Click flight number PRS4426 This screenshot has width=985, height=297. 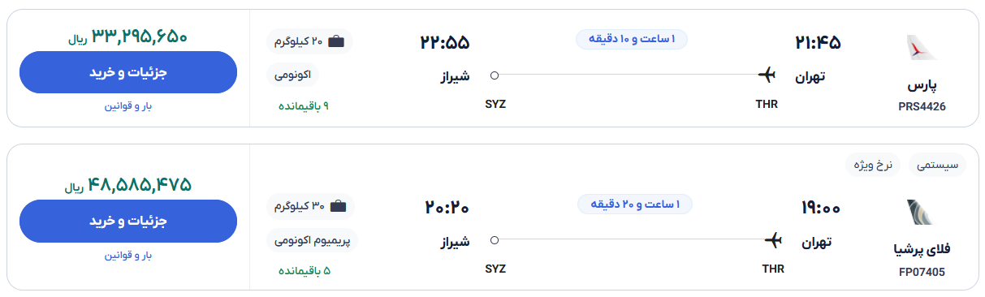(922, 106)
